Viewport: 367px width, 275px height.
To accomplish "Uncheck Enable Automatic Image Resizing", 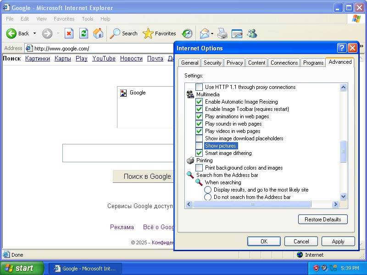I will click(x=199, y=102).
